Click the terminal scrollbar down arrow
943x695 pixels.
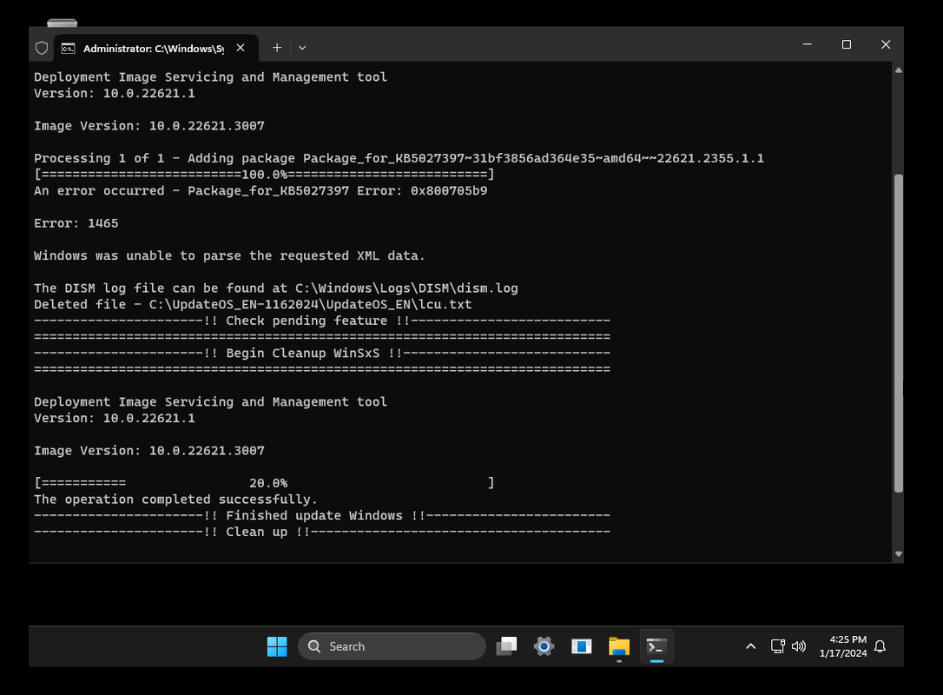899,554
